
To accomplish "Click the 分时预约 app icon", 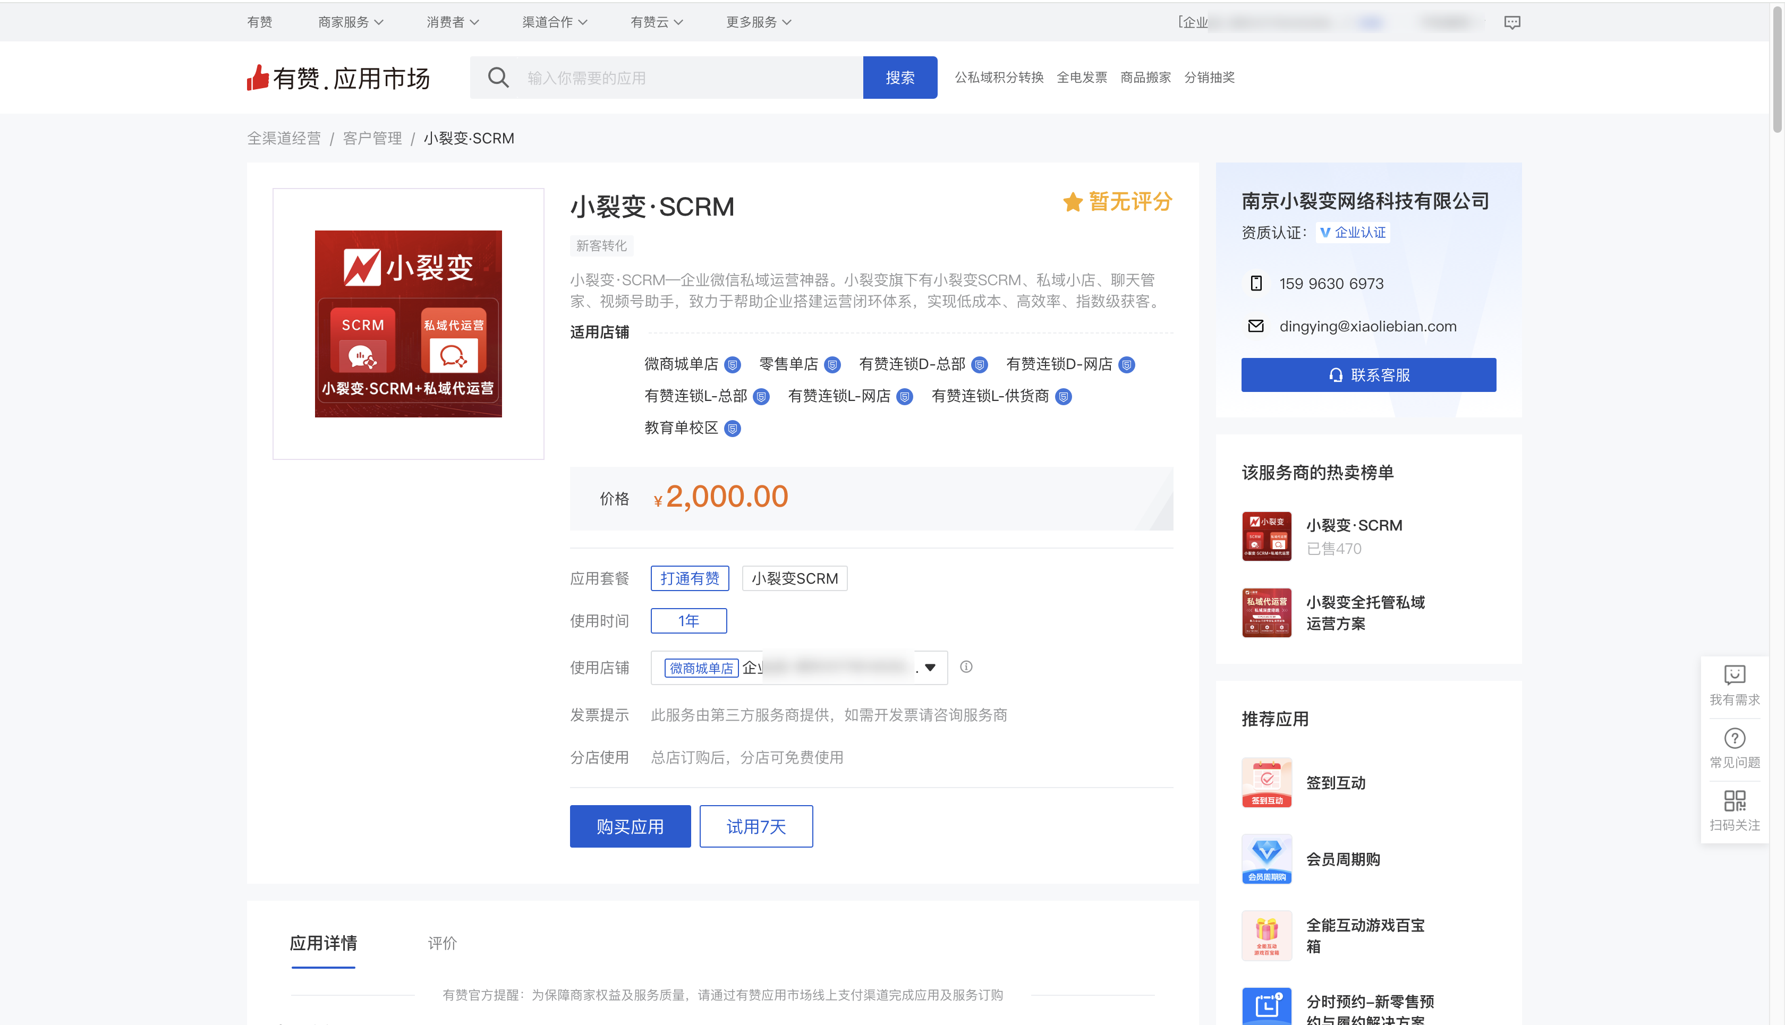I will coord(1266,1006).
